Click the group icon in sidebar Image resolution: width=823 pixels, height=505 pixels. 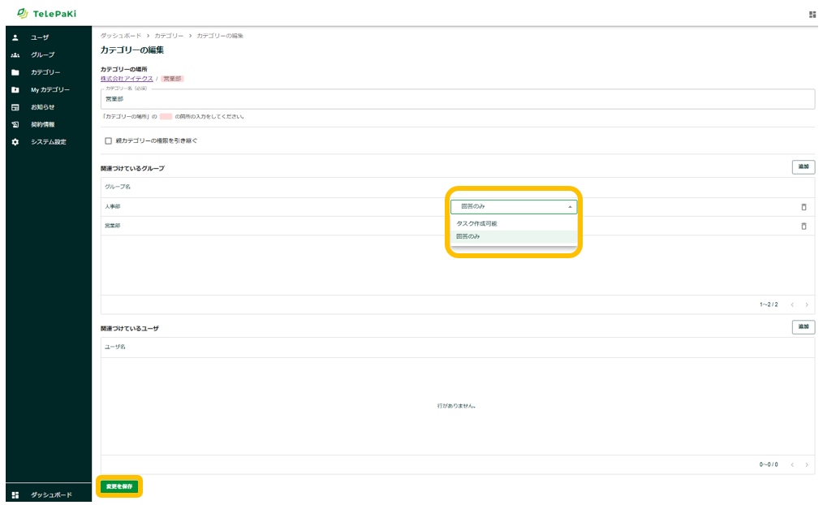[x=15, y=54]
